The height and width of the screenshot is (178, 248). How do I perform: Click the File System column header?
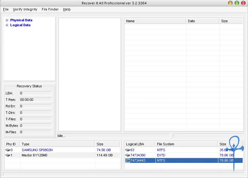(187, 144)
